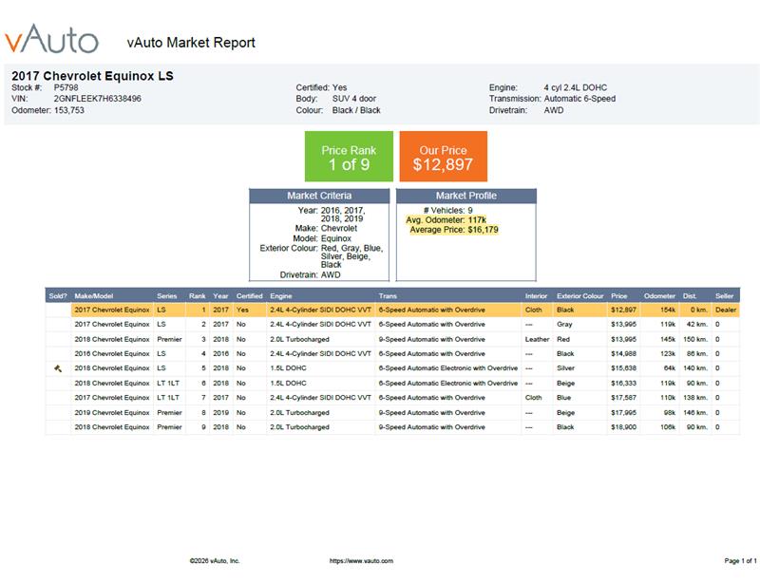This screenshot has height=583, width=760.
Task: Click the Year column header
Action: point(220,295)
